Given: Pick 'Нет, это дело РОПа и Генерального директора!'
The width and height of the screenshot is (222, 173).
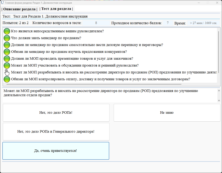Looking at the screenshot, I should 56,131.
